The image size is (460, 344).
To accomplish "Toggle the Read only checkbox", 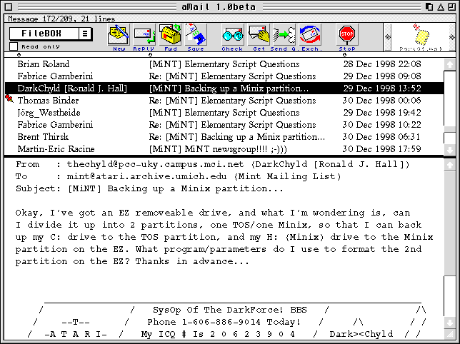I will (x=14, y=46).
